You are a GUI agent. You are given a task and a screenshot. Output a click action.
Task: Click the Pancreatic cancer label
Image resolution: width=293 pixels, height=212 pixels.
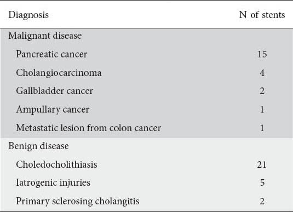pos(51,54)
